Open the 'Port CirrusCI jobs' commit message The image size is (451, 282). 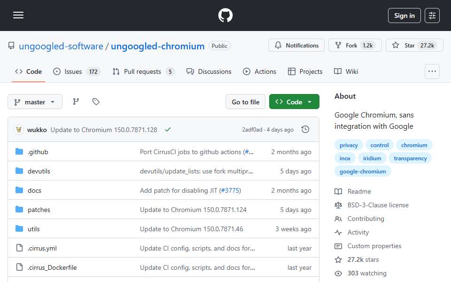pyautogui.click(x=191, y=152)
